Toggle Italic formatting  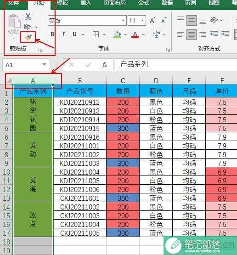click(63, 34)
